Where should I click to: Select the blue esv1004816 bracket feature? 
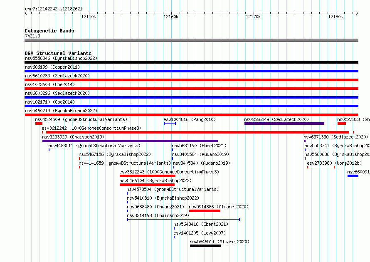tap(170, 124)
